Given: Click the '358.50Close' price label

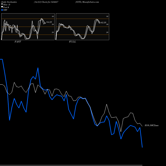Looking at the screenshot, I should [x=152, y=125].
